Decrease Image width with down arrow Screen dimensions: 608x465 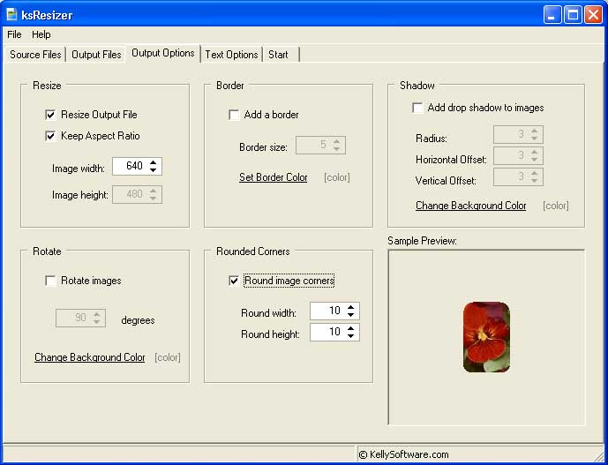(154, 170)
